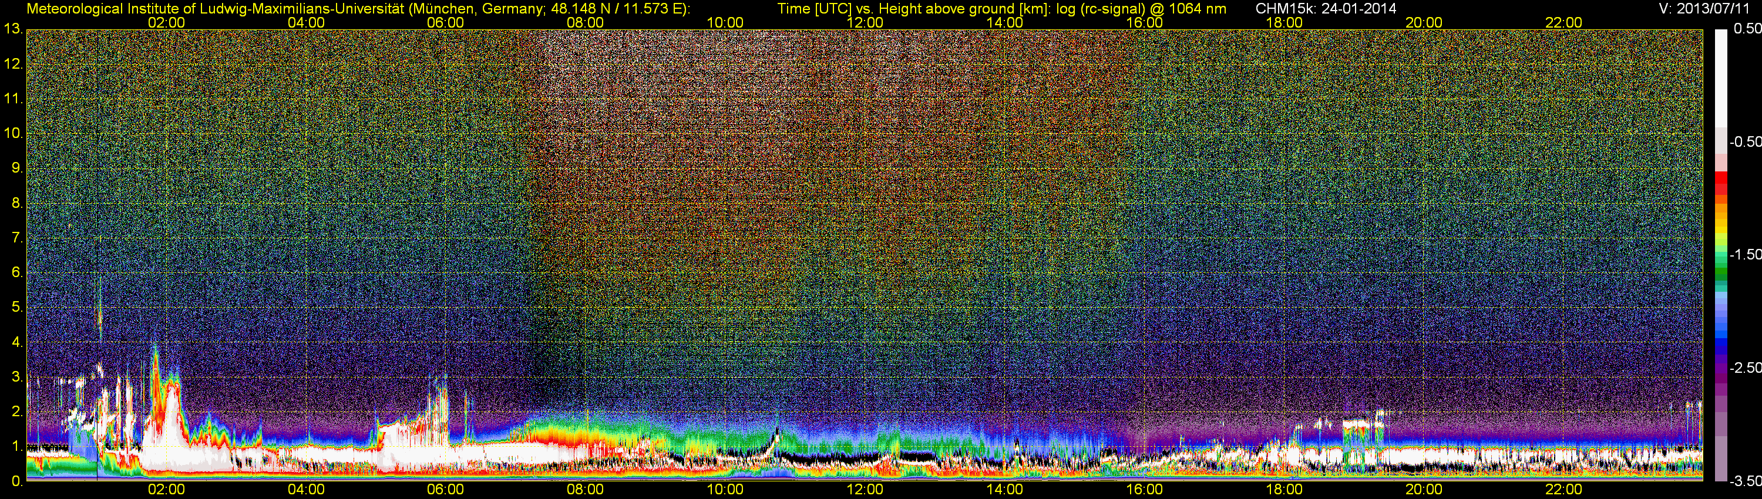
Task: Select the 22:00 tick on bottom time axis
Action: click(x=1563, y=490)
